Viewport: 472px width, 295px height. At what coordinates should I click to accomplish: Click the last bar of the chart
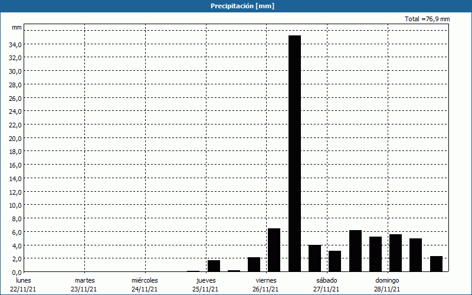(436, 264)
